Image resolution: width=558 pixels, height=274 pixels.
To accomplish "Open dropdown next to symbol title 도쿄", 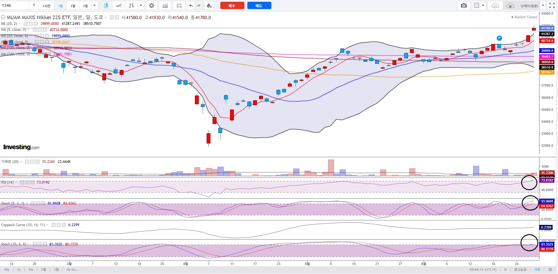I will coord(106,17).
